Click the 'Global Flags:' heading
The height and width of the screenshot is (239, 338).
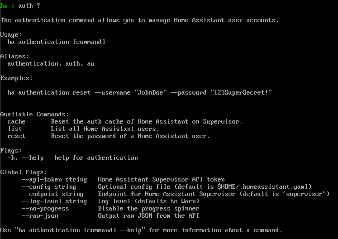click(24, 172)
